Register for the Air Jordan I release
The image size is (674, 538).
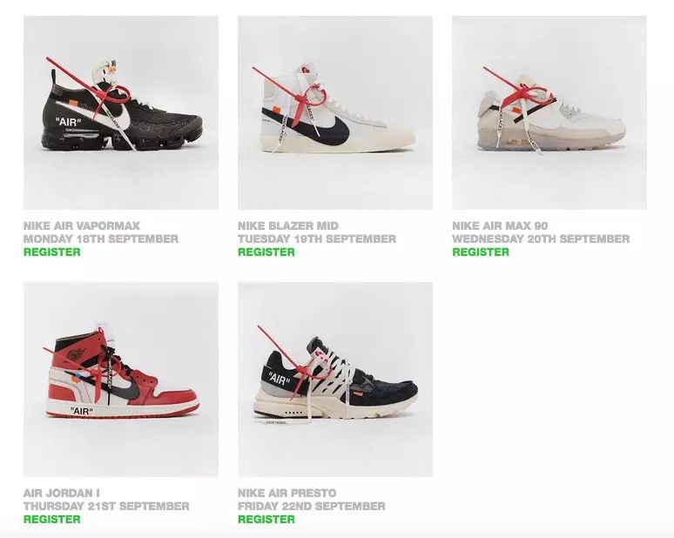click(x=52, y=519)
